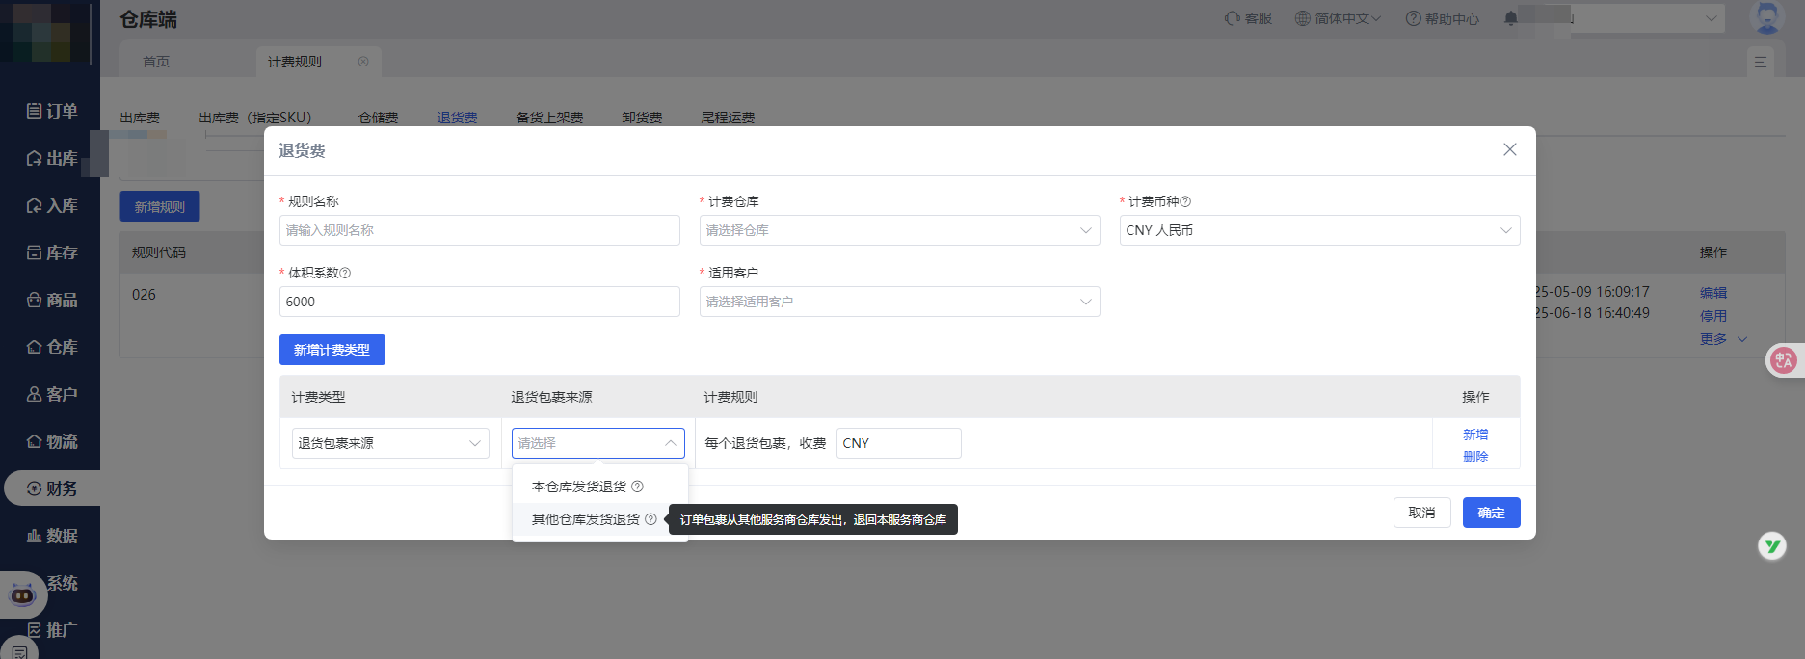Open 客服 customer service in header

click(x=1248, y=18)
